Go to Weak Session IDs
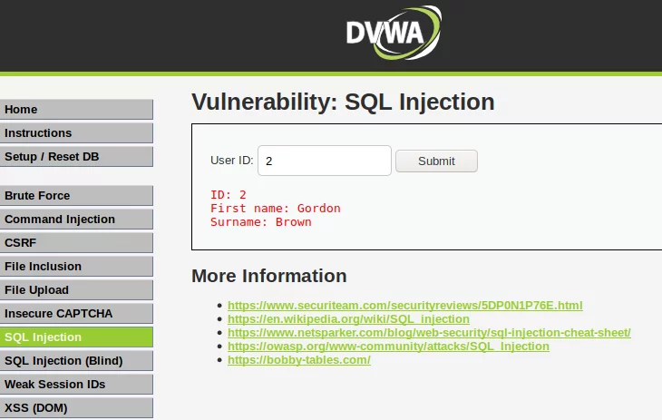The height and width of the screenshot is (420, 662). tap(76, 385)
